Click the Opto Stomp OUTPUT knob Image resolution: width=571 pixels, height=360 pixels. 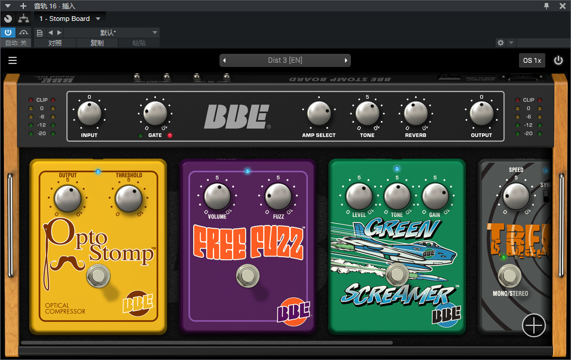point(68,199)
